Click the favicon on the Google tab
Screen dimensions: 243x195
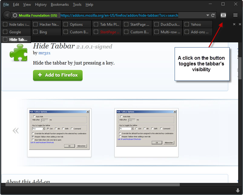[5, 32]
